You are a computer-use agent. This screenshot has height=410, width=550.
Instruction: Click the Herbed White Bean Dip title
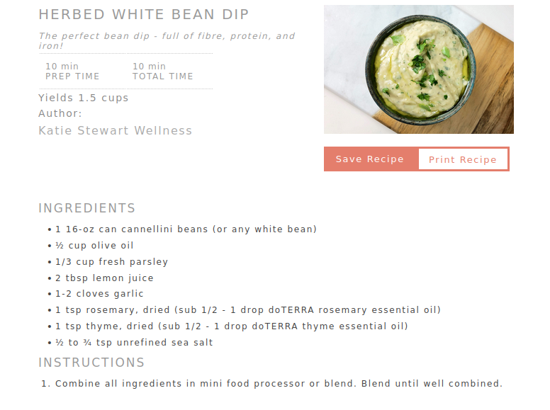tap(144, 15)
